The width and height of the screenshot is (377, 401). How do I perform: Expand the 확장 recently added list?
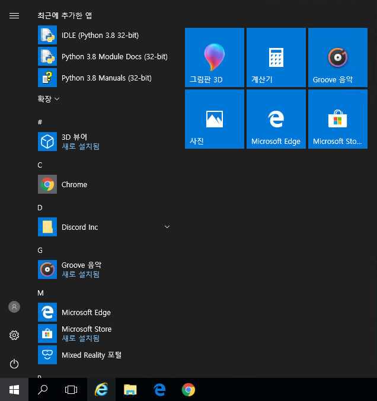coord(49,99)
